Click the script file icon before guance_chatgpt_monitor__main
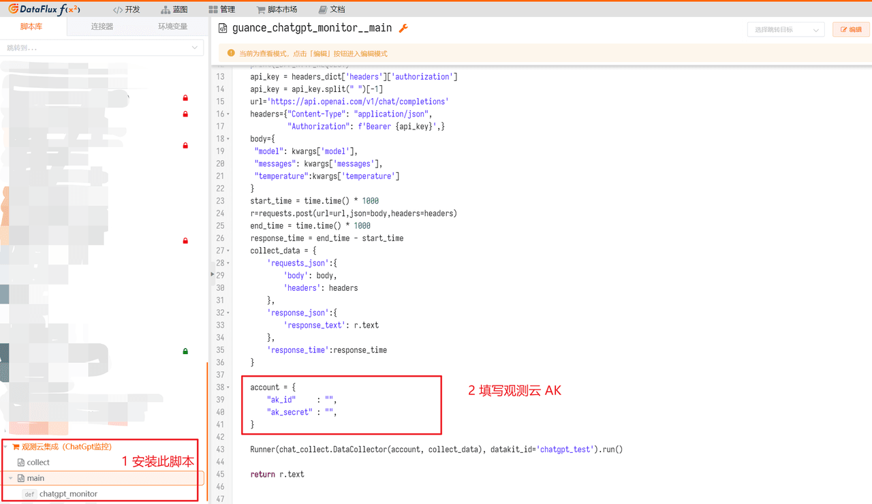The image size is (872, 504). pyautogui.click(x=222, y=29)
